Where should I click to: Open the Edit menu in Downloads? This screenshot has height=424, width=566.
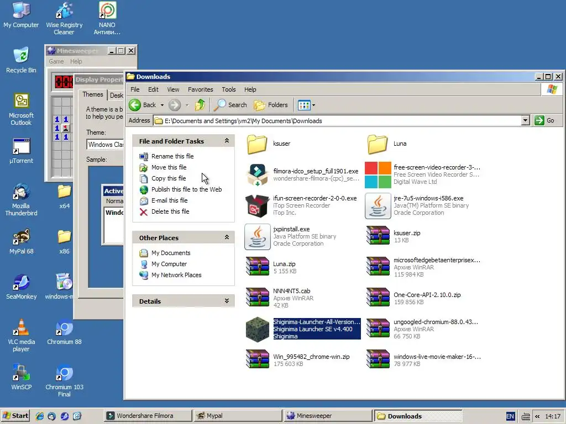[x=153, y=89]
